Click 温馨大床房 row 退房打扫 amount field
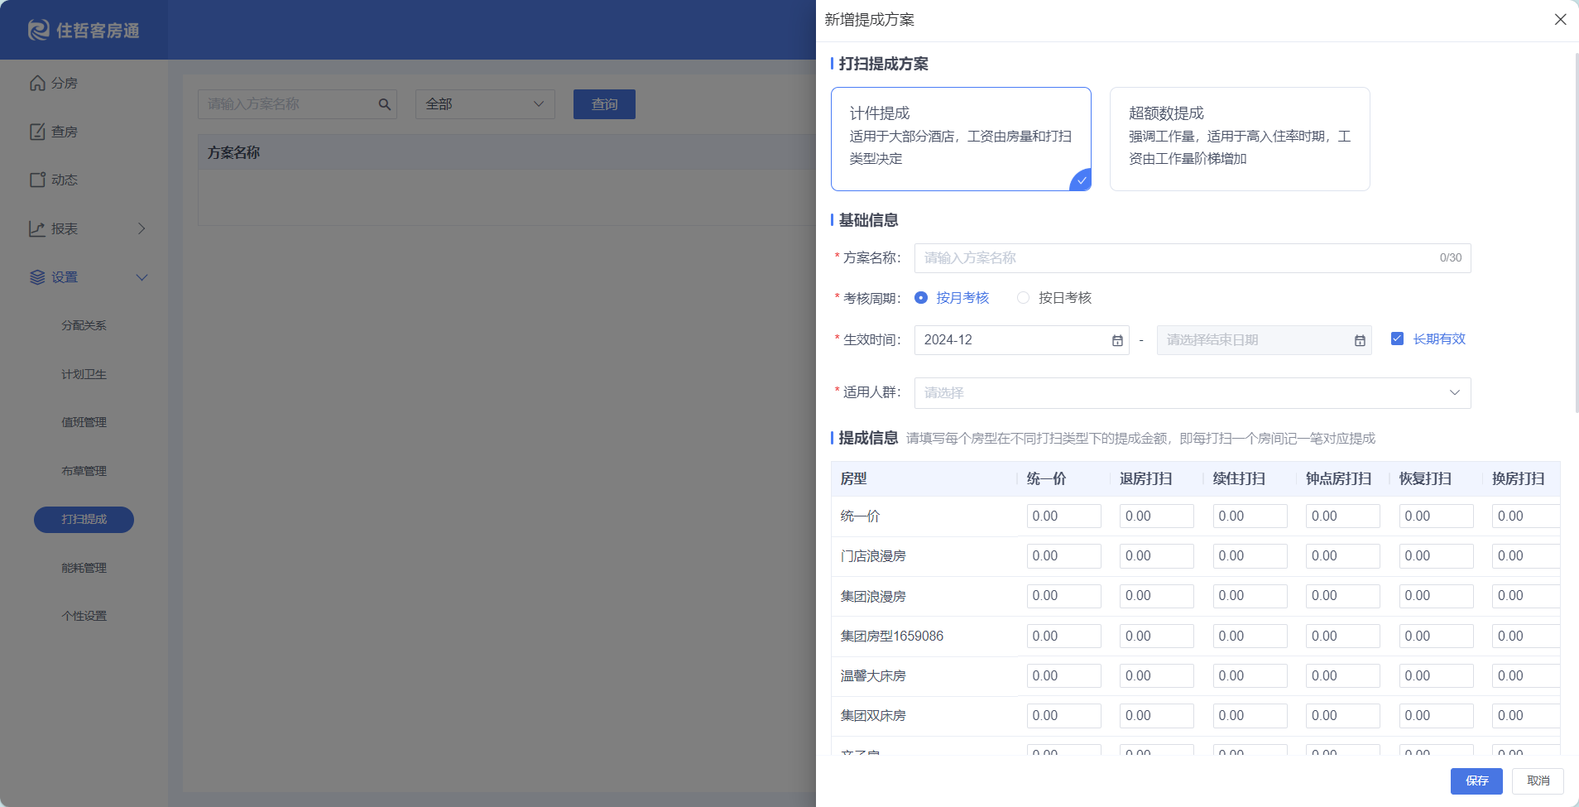This screenshot has height=807, width=1579. (1157, 675)
